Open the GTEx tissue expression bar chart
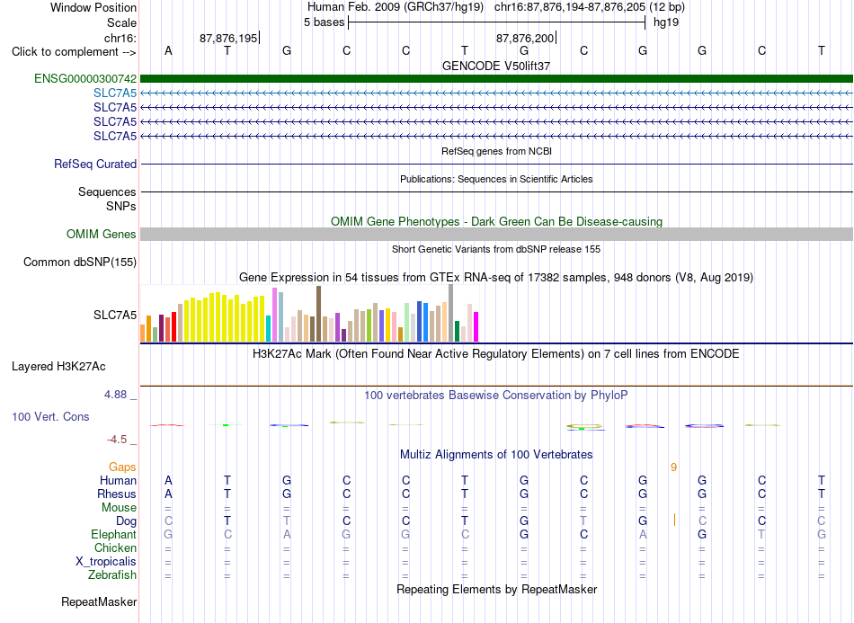Viewport: 854px width, 623px height. click(309, 314)
